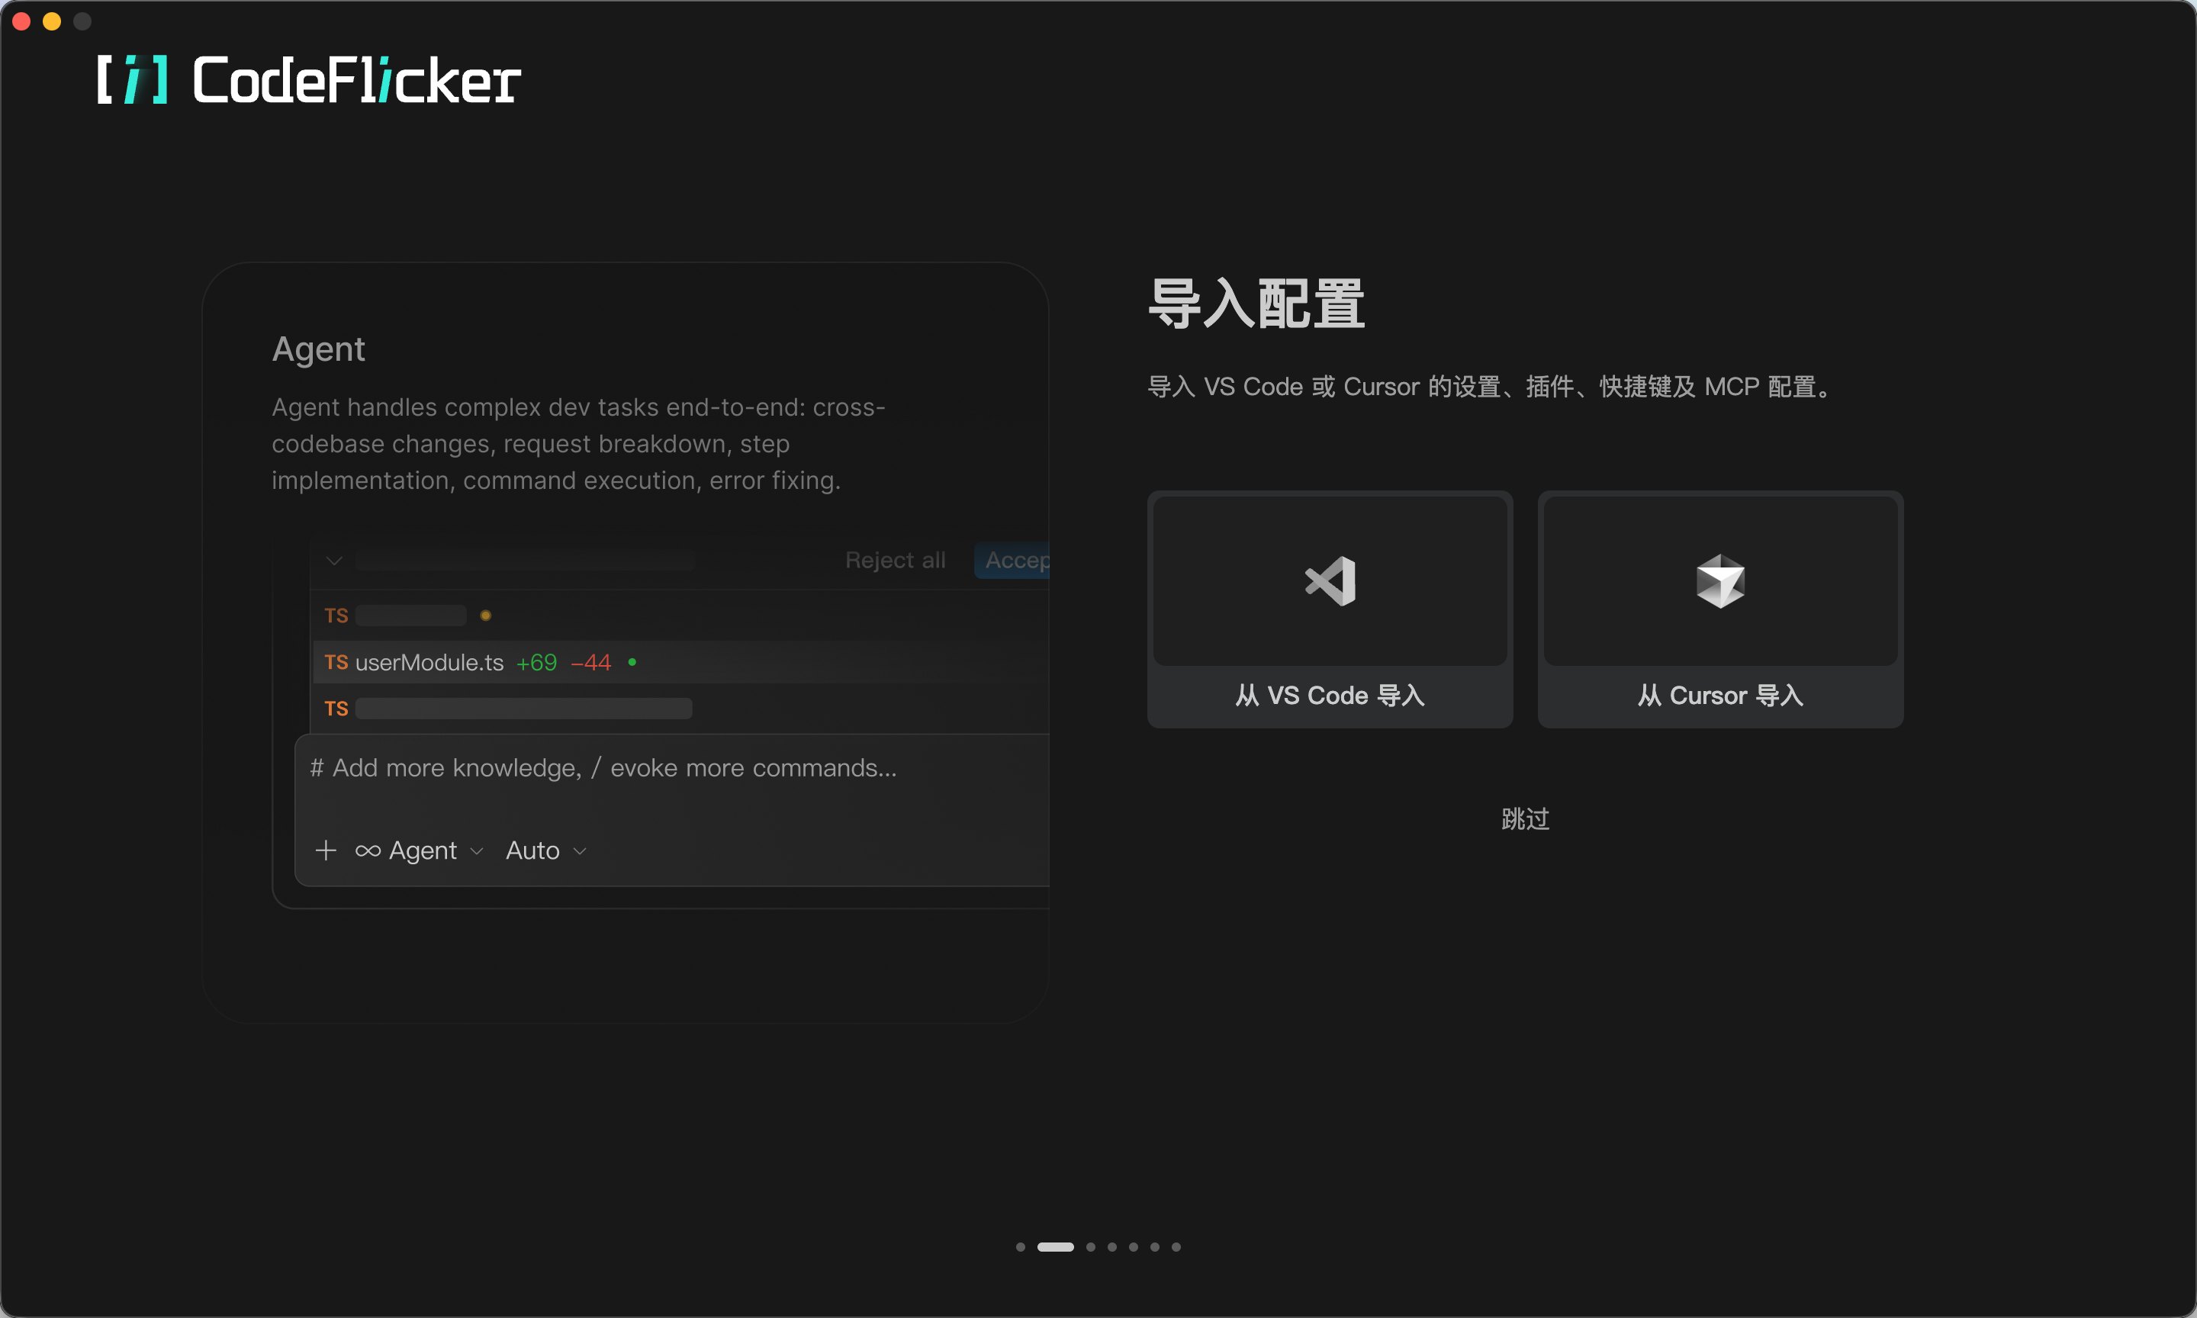
Task: Click the infinity Agent mode icon
Action: pos(368,851)
